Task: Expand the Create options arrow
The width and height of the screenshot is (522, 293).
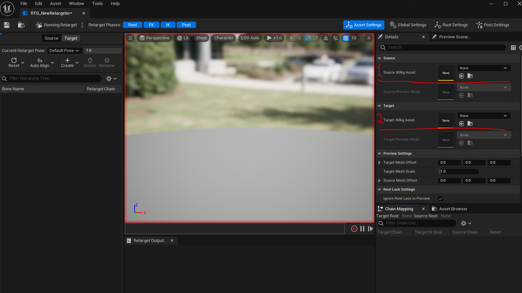Action: point(77,62)
